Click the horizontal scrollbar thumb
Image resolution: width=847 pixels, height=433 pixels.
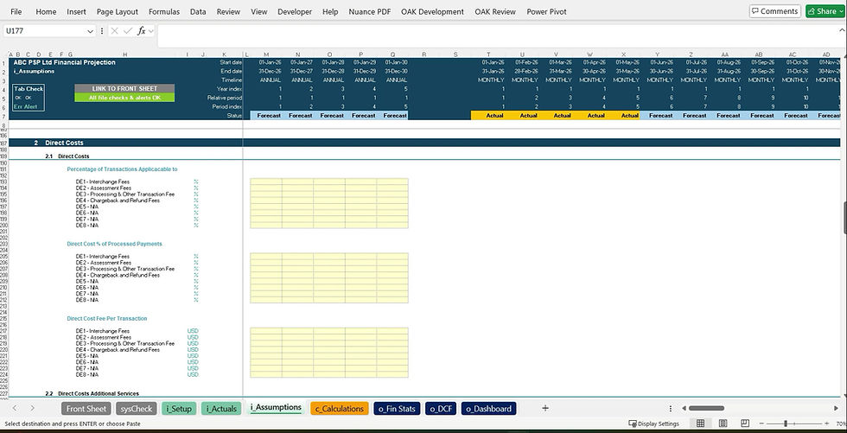click(x=706, y=408)
